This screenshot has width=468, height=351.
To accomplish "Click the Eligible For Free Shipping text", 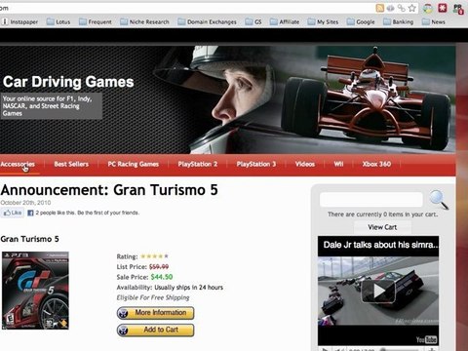I will (x=153, y=297).
